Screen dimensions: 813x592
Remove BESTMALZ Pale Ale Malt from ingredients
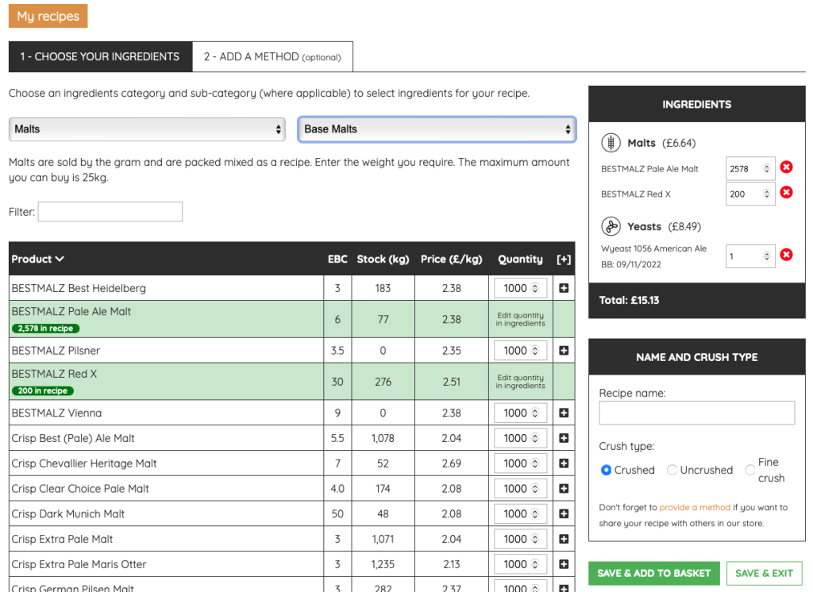click(786, 167)
